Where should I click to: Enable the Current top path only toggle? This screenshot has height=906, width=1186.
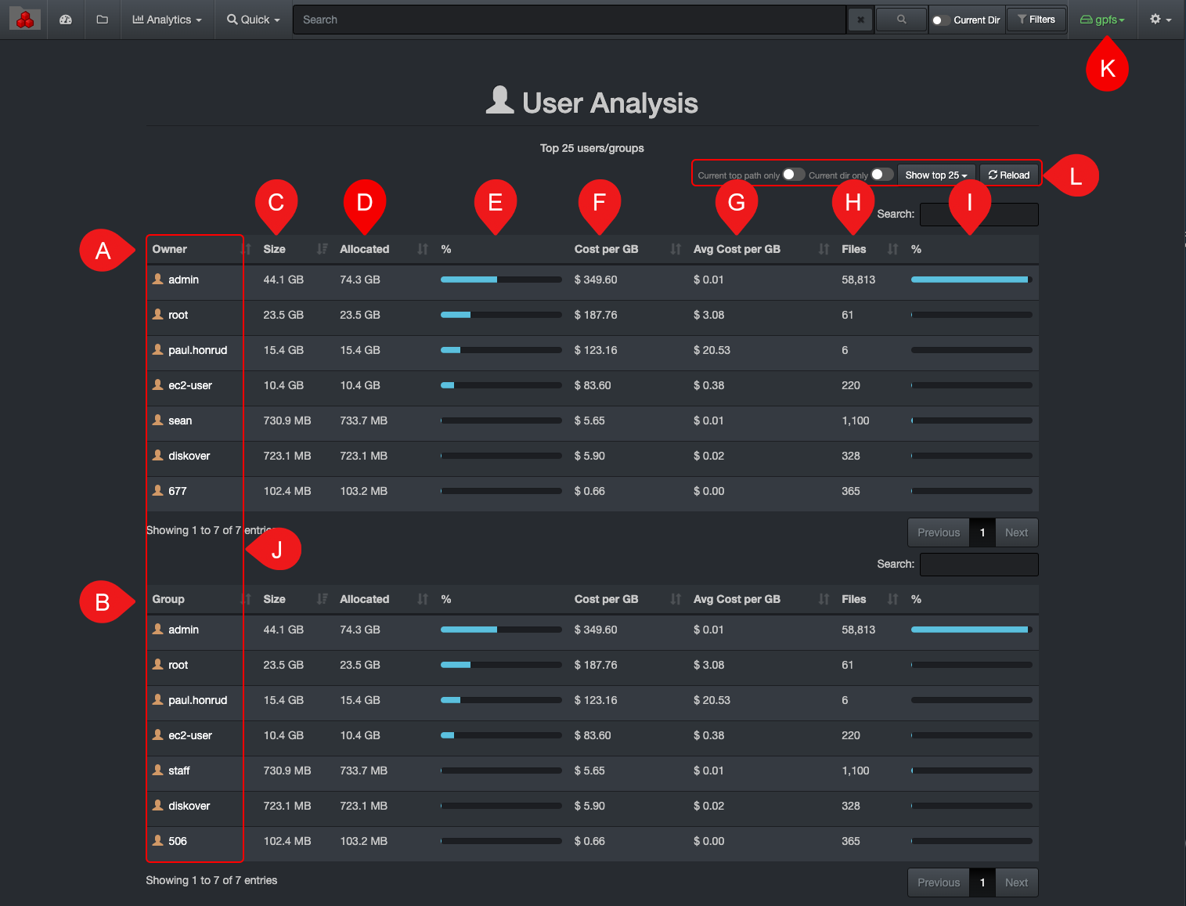793,174
